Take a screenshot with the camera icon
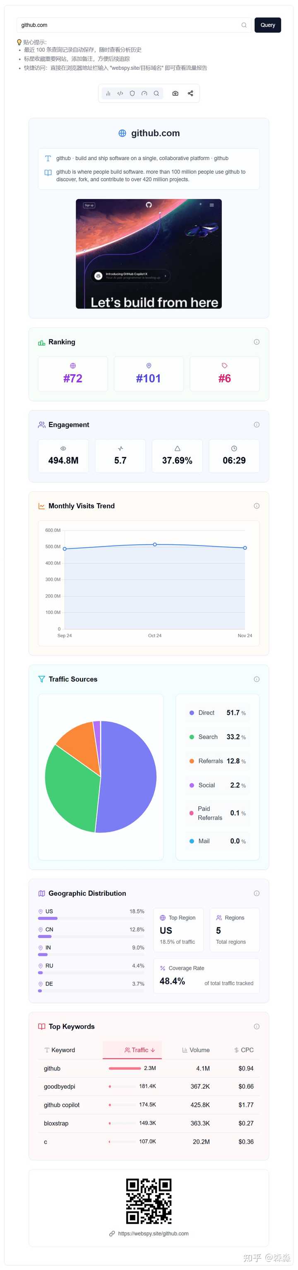Screen dimensions: 298x1270 pyautogui.click(x=175, y=94)
